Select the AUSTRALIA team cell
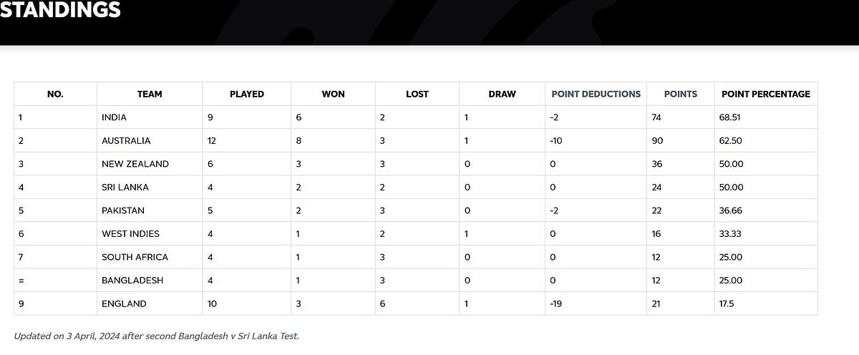859x355 pixels. tap(126, 141)
